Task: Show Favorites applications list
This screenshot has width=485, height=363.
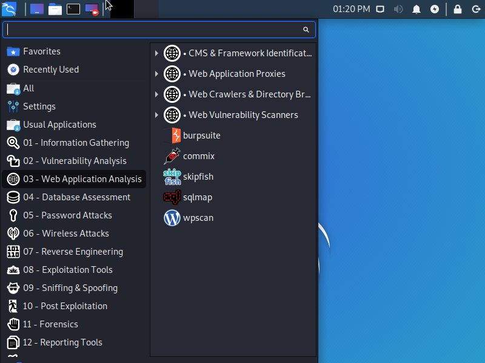Action: point(41,51)
